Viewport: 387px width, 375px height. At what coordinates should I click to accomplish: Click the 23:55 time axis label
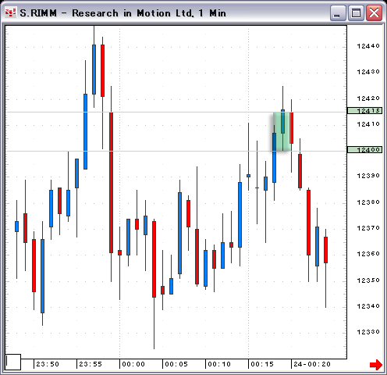(x=91, y=364)
